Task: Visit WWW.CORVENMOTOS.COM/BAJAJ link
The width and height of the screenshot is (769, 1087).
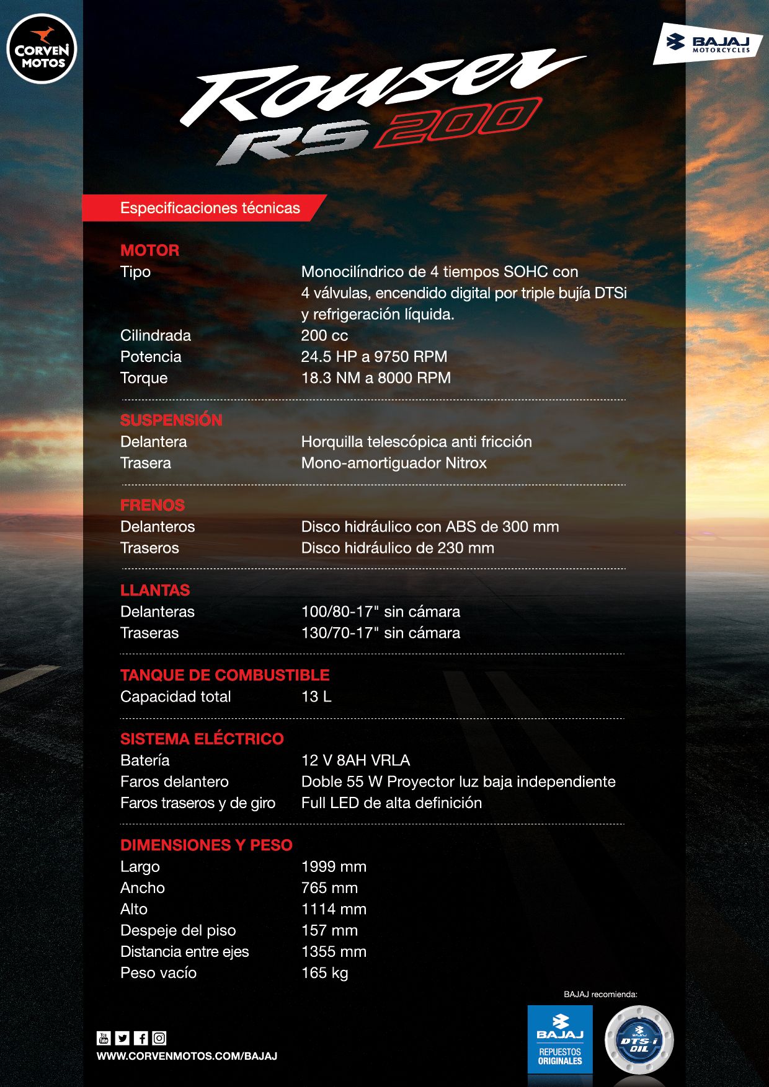Action: 187,1056
